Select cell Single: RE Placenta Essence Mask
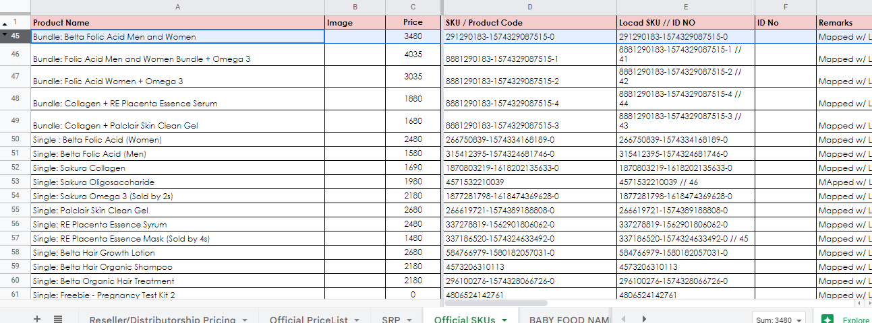872x323 pixels. (x=177, y=238)
